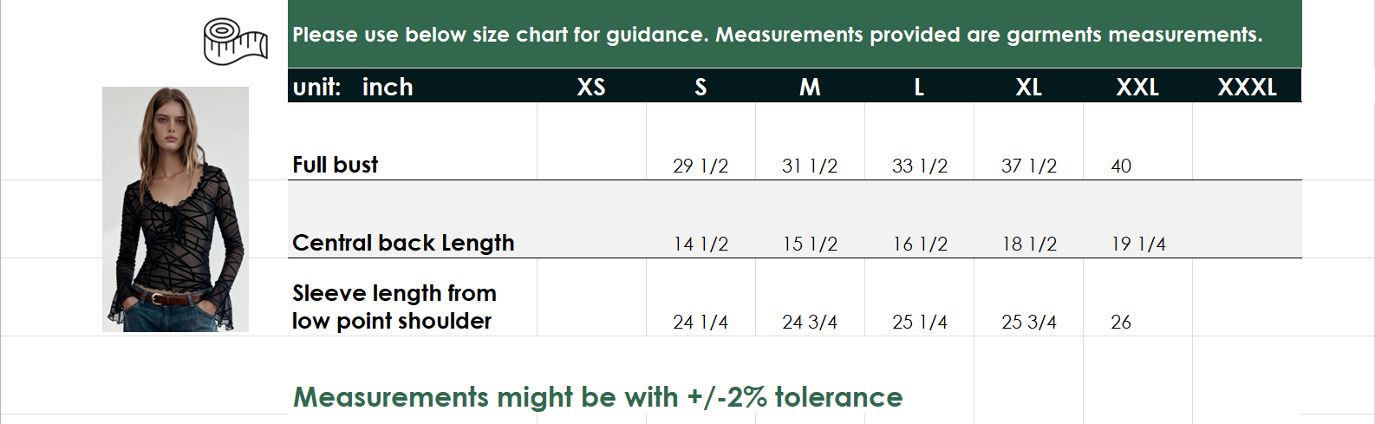Select the XS size column header
Image resolution: width=1375 pixels, height=424 pixels.
(x=591, y=87)
